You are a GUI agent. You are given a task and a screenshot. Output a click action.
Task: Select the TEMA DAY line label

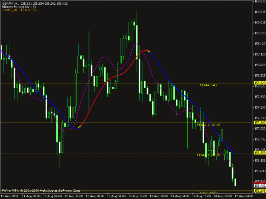[209, 85]
